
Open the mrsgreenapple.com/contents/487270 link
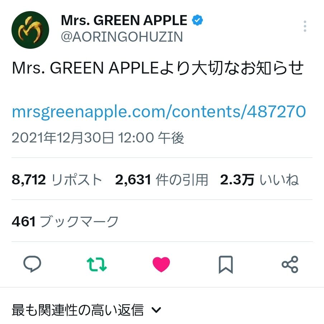pyautogui.click(x=159, y=112)
